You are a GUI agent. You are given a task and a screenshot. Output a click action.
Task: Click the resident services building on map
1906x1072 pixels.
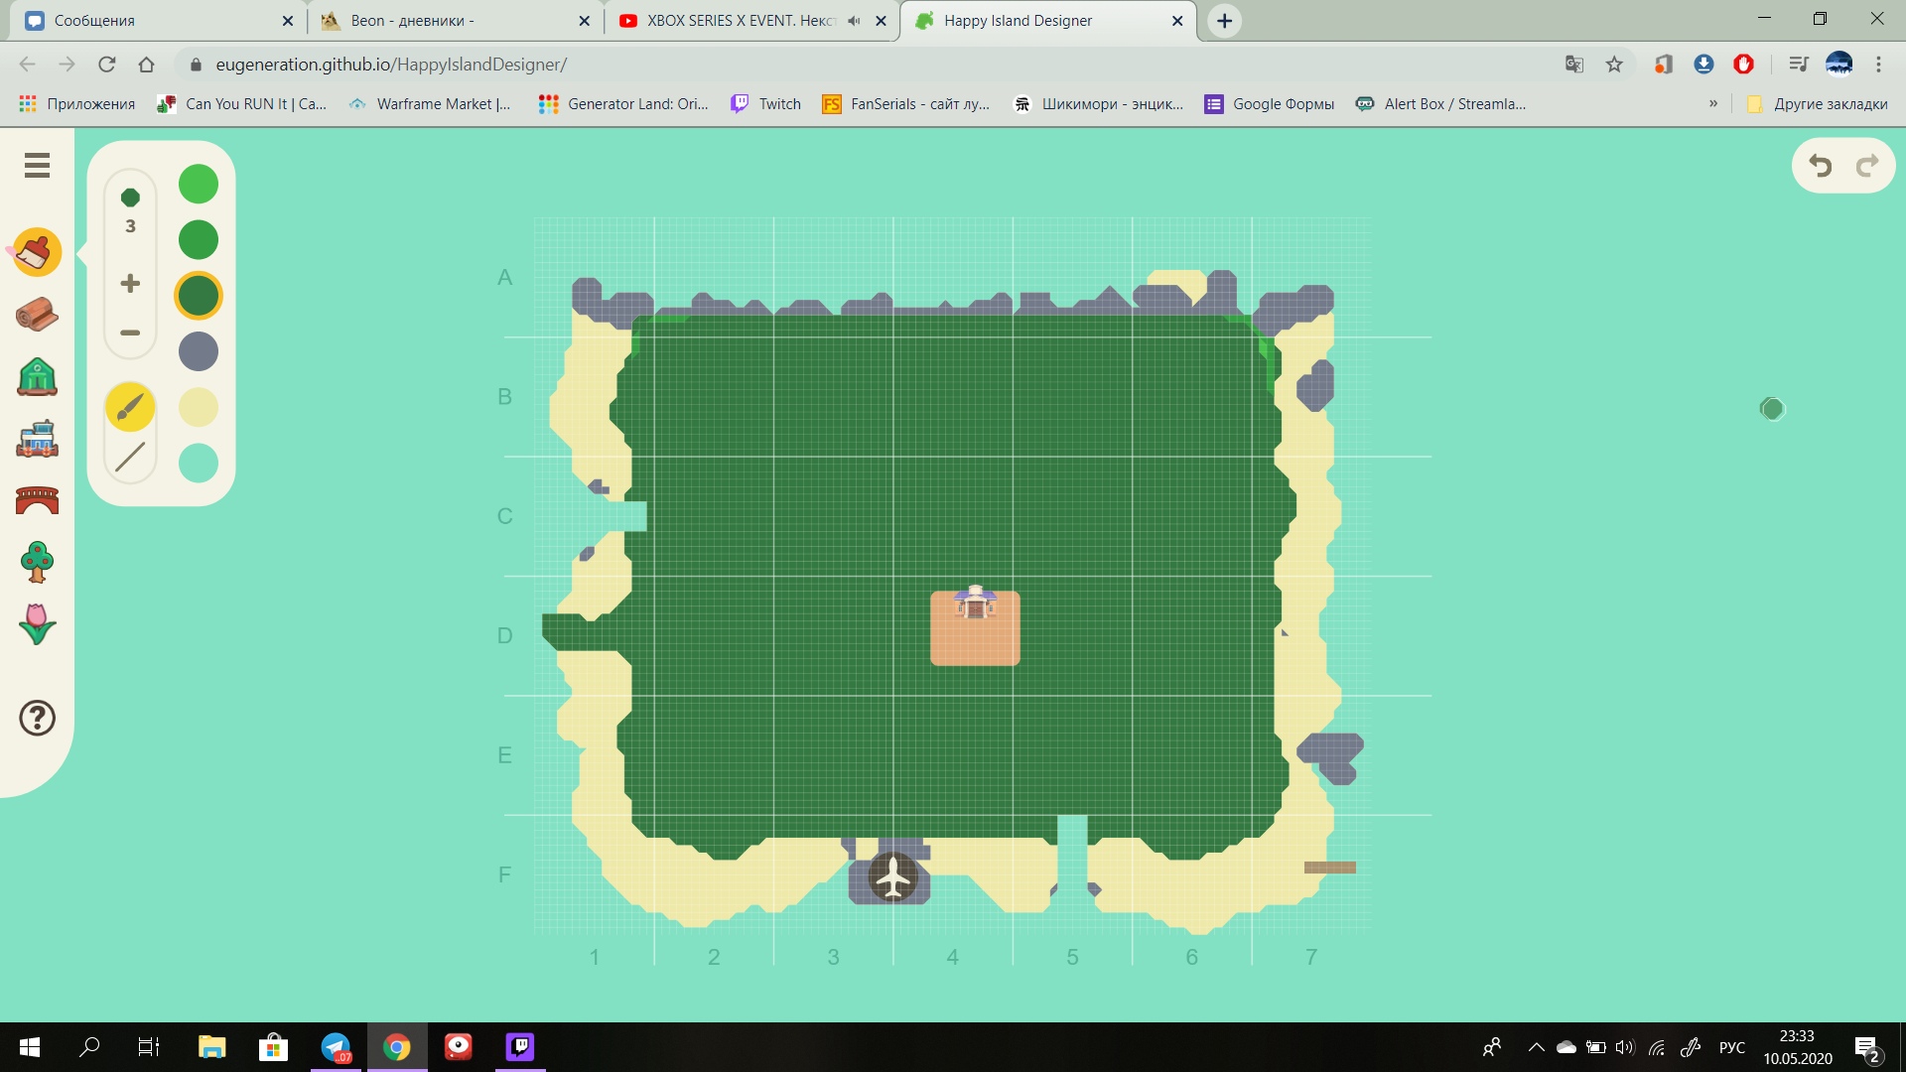point(975,602)
